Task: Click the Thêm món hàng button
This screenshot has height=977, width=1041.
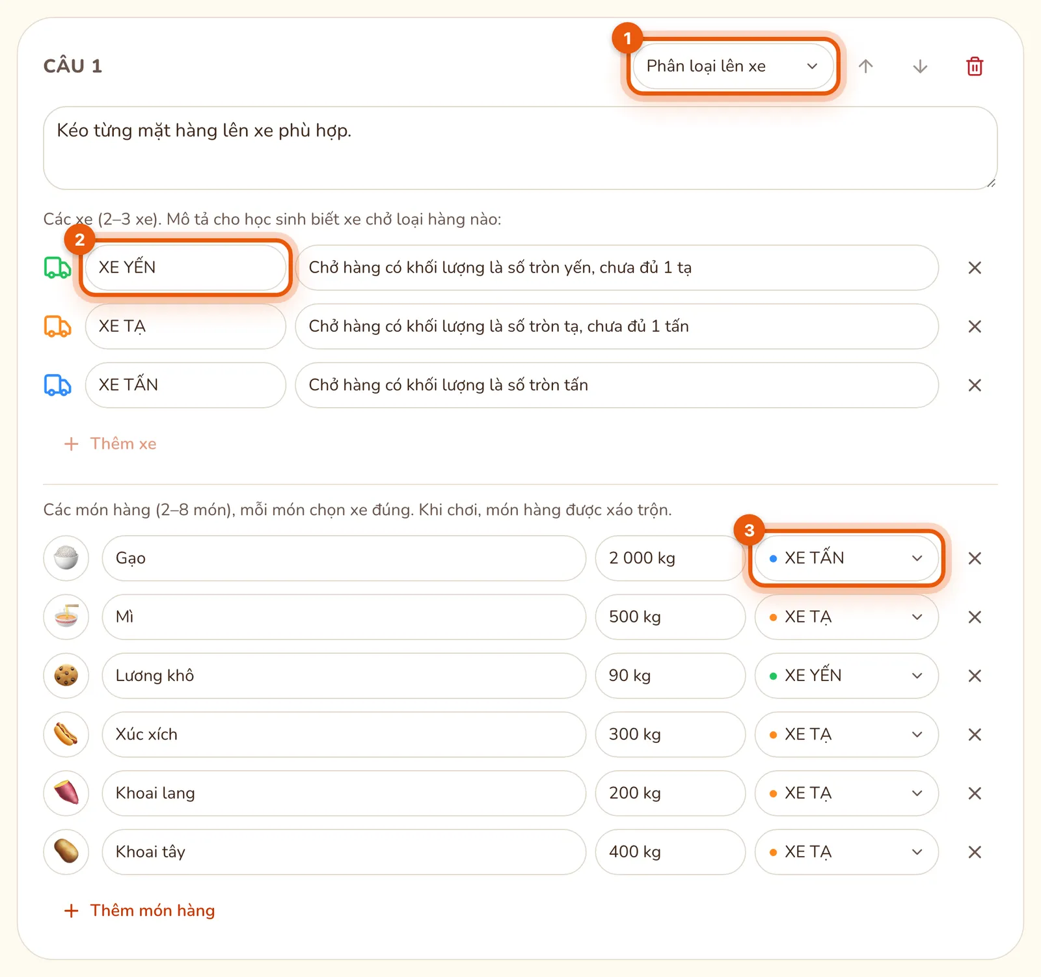Action: [x=139, y=911]
